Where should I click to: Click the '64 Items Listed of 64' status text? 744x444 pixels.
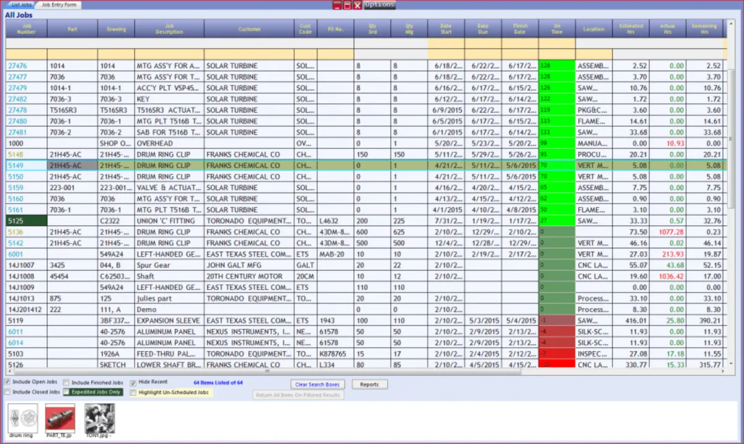click(218, 383)
